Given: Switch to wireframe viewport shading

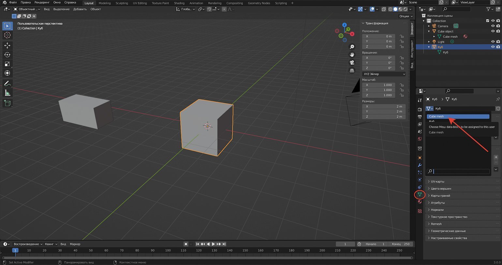Looking at the screenshot, I should (391, 9).
